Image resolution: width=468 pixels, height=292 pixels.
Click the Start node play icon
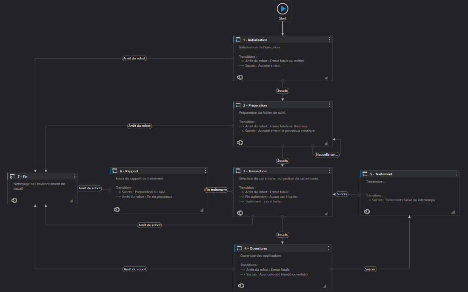[x=283, y=8]
